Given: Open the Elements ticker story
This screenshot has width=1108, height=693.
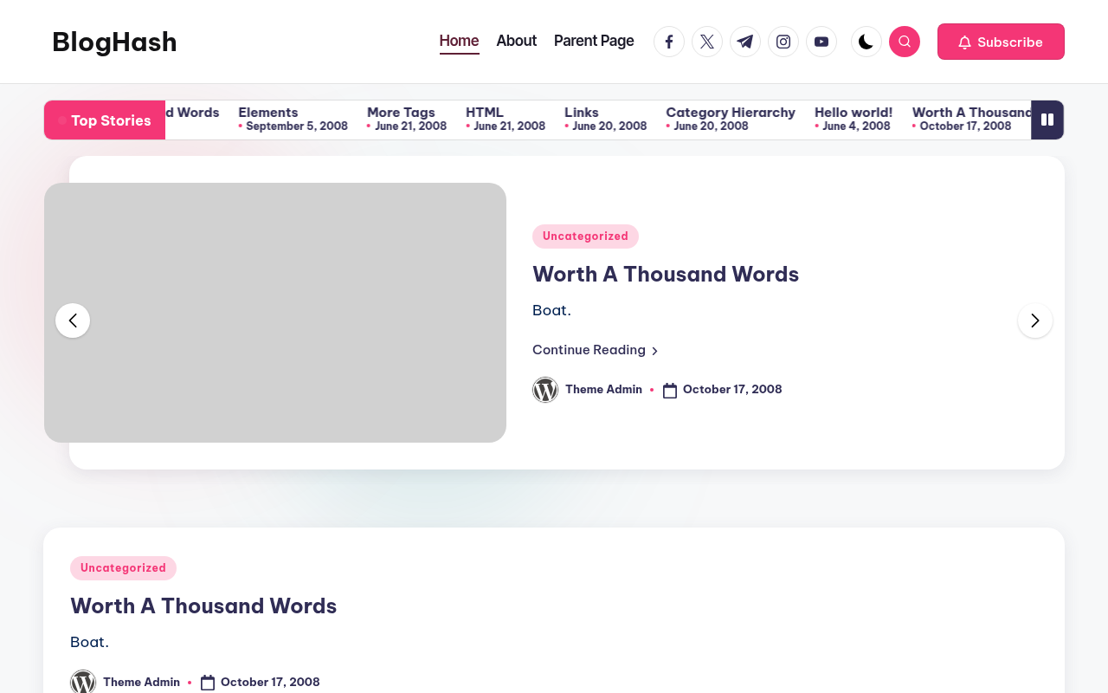Looking at the screenshot, I should tap(268, 113).
